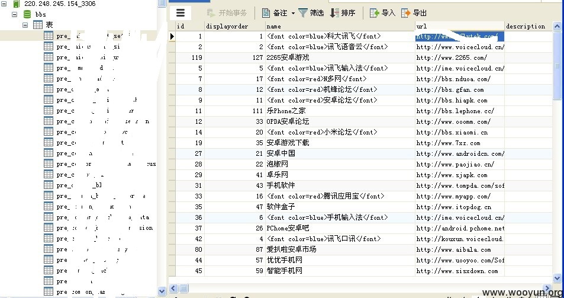Collapse the 表 tables node
Viewport: 564px width, 298px height.
[25, 25]
